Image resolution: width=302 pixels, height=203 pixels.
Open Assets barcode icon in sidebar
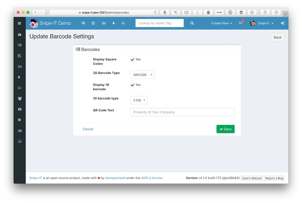pyautogui.click(x=19, y=45)
